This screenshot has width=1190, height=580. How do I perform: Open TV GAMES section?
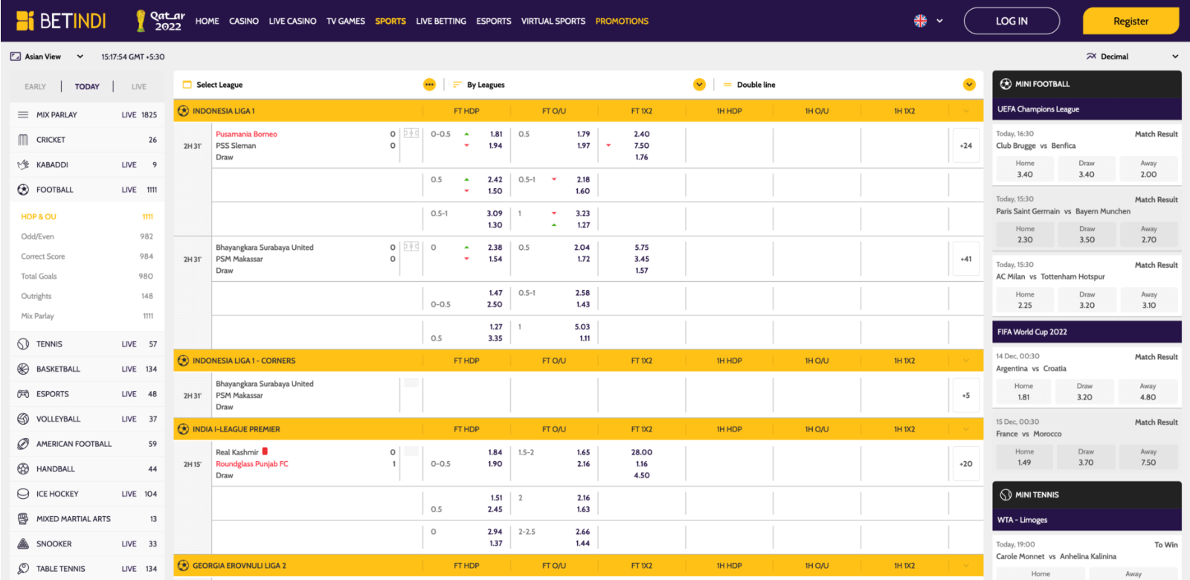point(346,21)
